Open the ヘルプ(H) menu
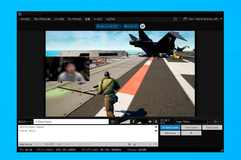The image size is (241, 160). pyautogui.click(x=110, y=19)
